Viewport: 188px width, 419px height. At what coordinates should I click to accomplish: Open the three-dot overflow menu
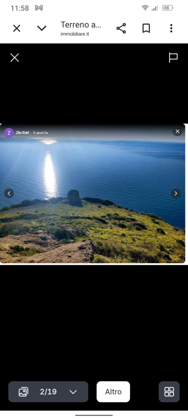pos(171,28)
